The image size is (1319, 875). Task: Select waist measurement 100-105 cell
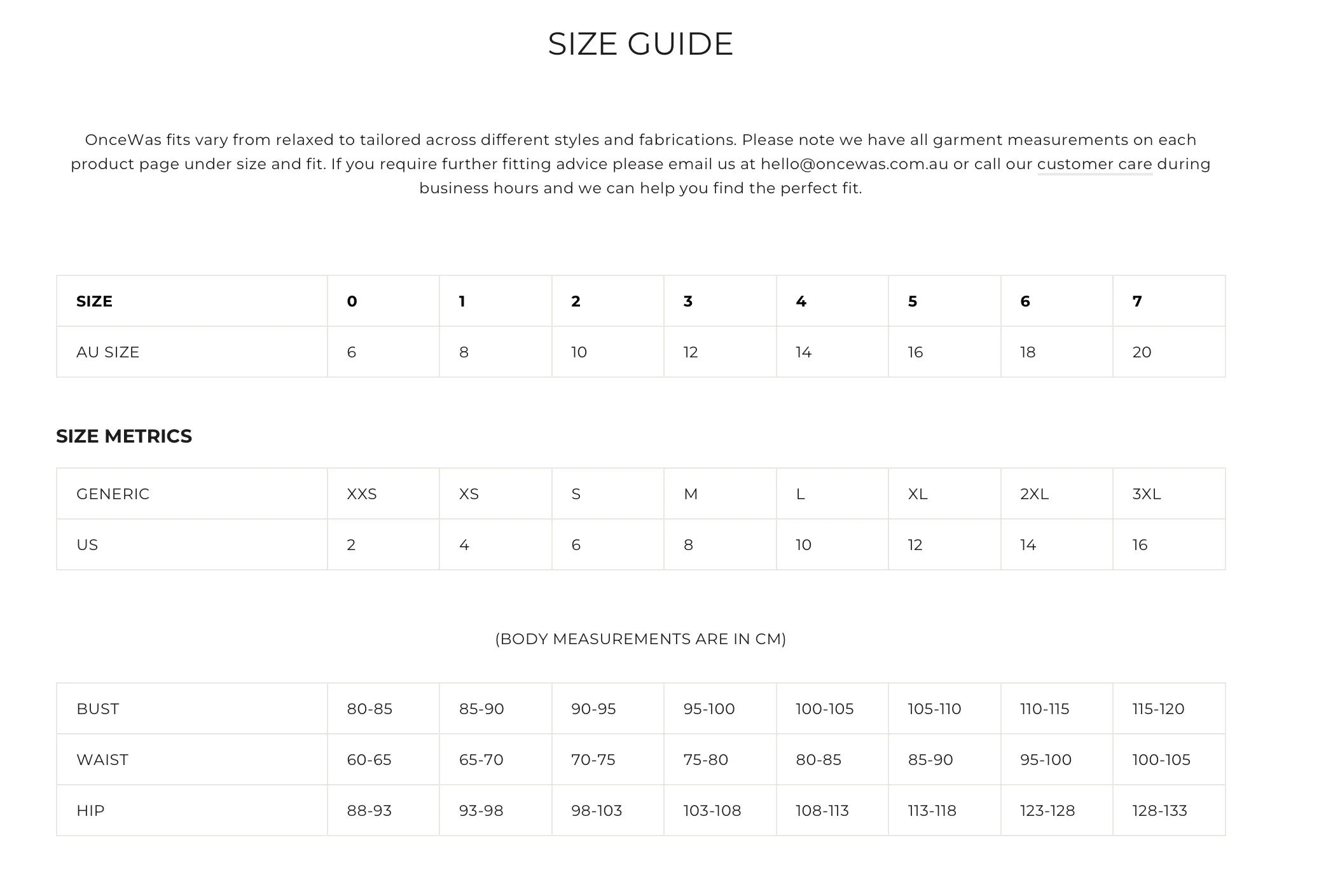[1169, 759]
